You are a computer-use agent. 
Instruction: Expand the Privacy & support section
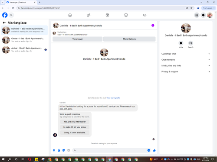point(186,71)
